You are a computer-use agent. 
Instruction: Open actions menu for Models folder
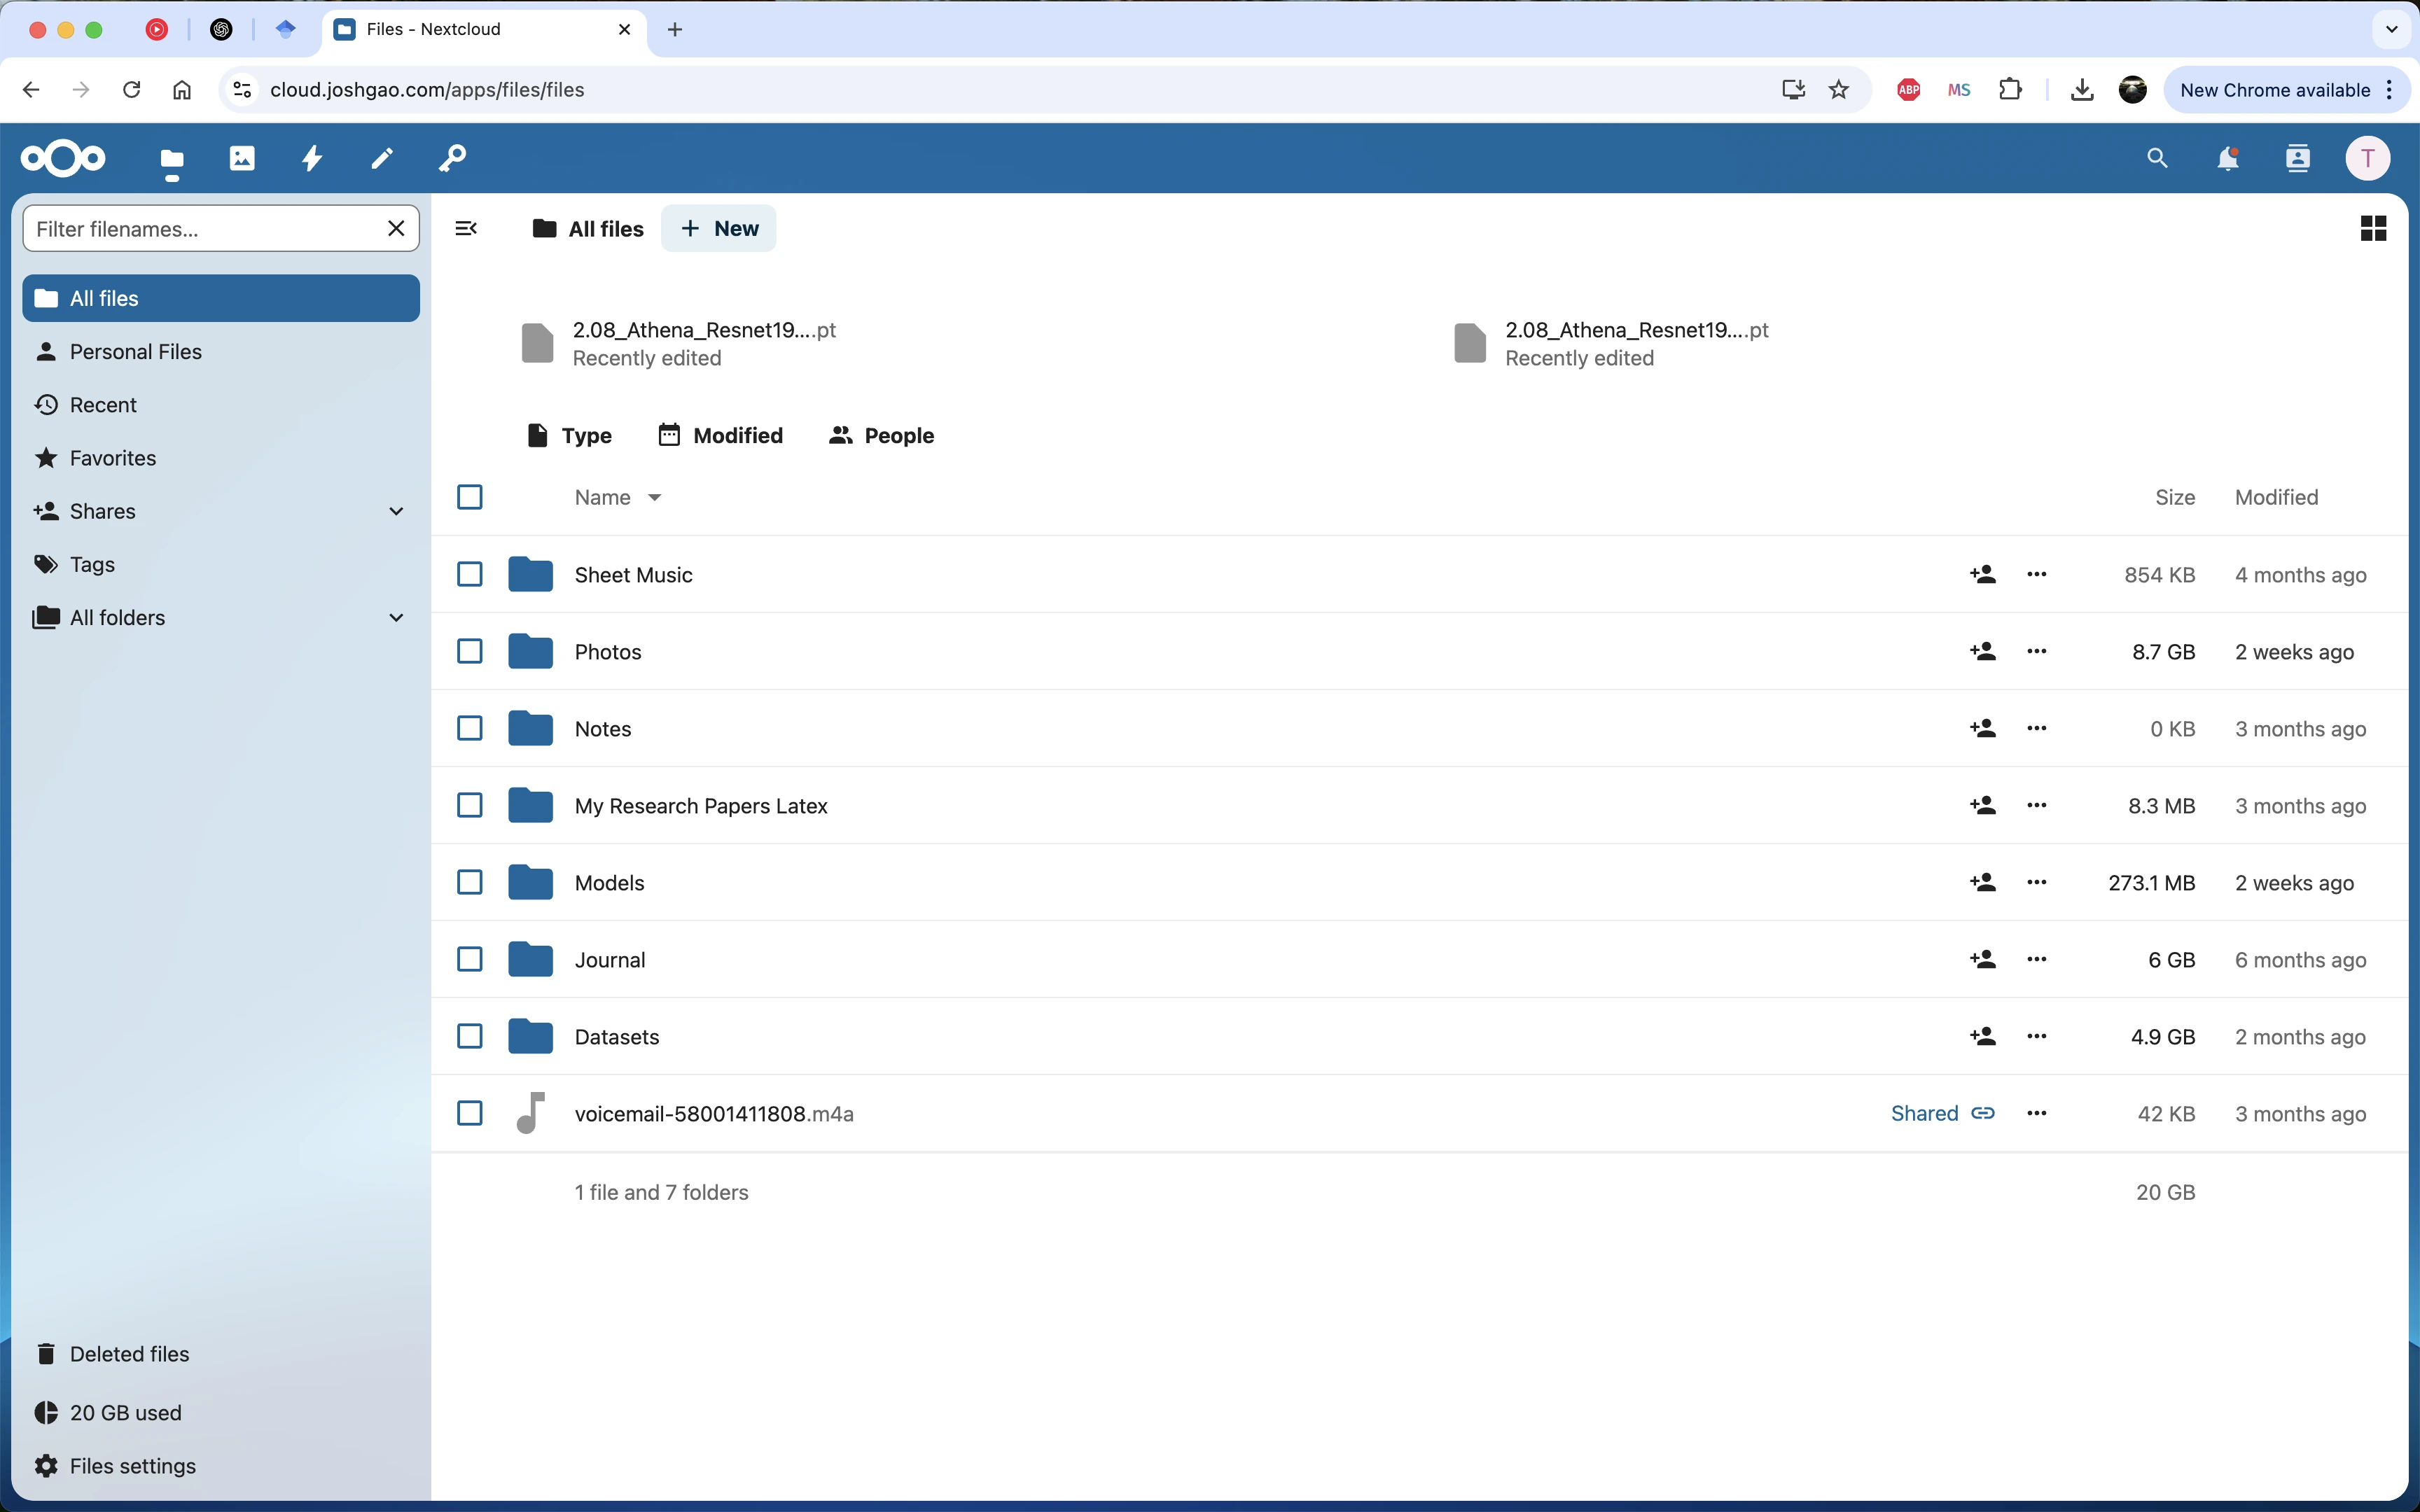click(2037, 883)
